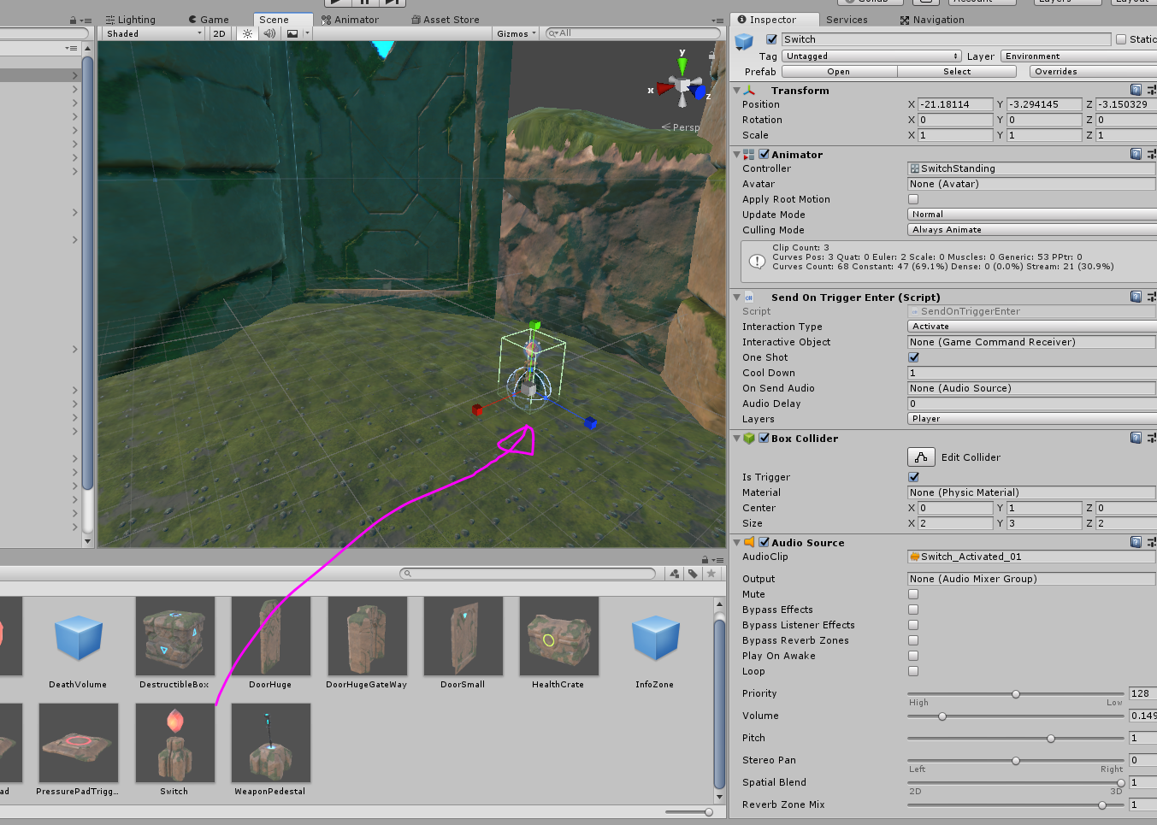This screenshot has height=825, width=1157.
Task: Collapse the Transform component foldout
Action: click(x=736, y=90)
